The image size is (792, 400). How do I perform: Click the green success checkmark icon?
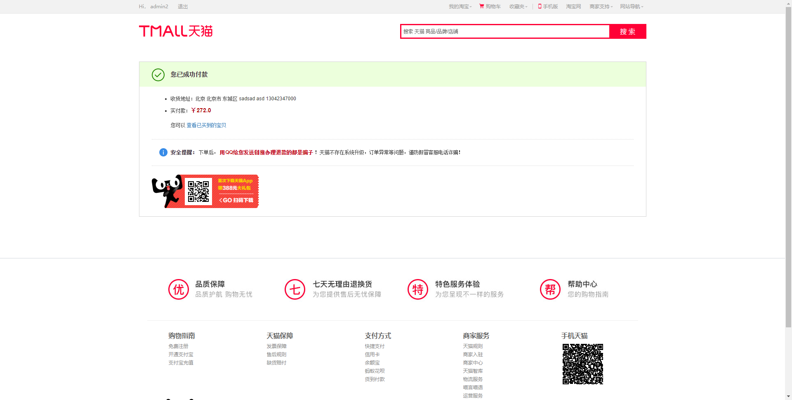(158, 75)
